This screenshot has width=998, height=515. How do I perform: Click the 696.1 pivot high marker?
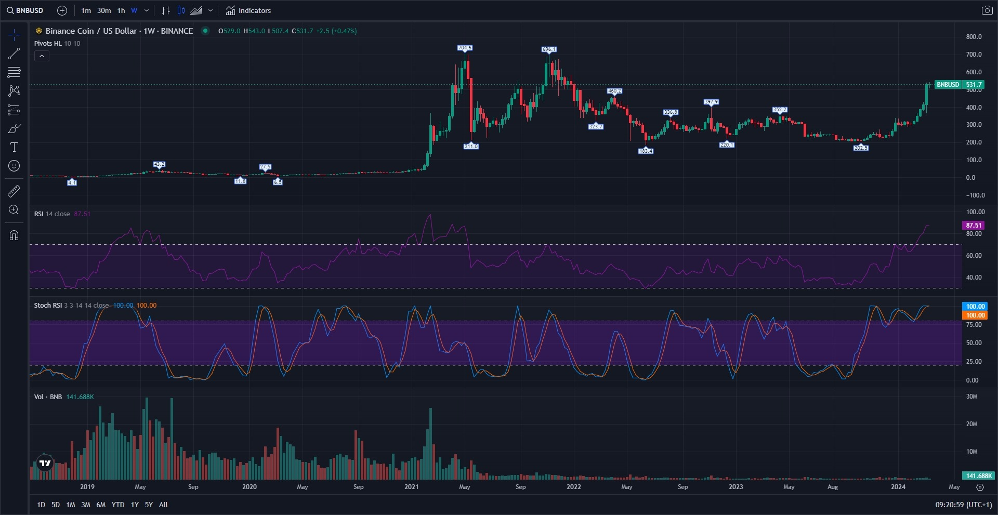click(549, 49)
